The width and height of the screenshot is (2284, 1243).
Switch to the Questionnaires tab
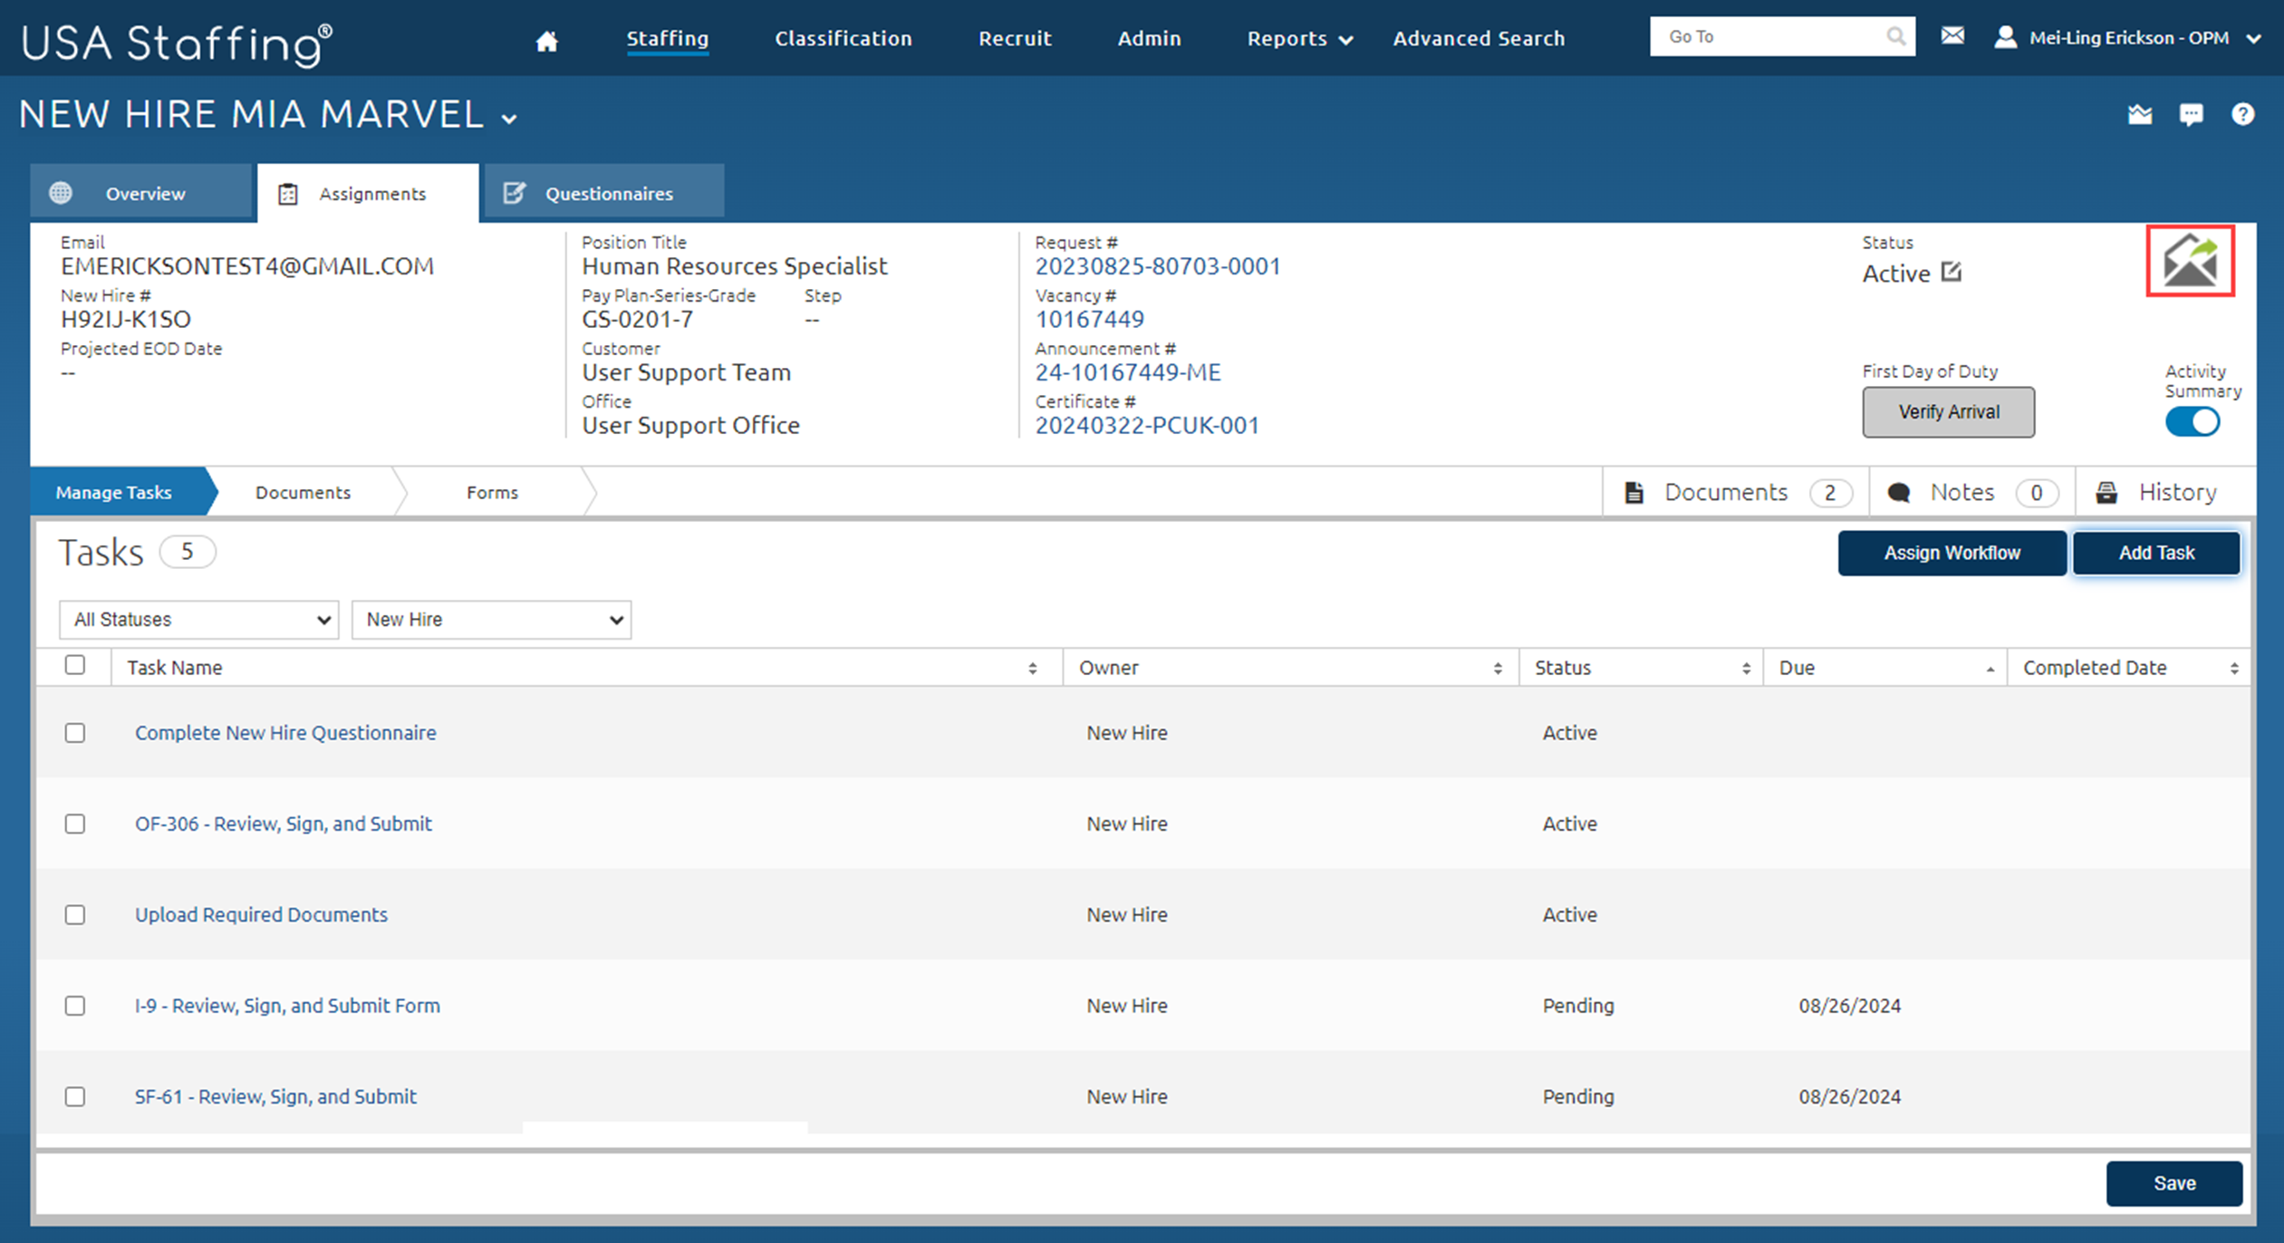(604, 193)
